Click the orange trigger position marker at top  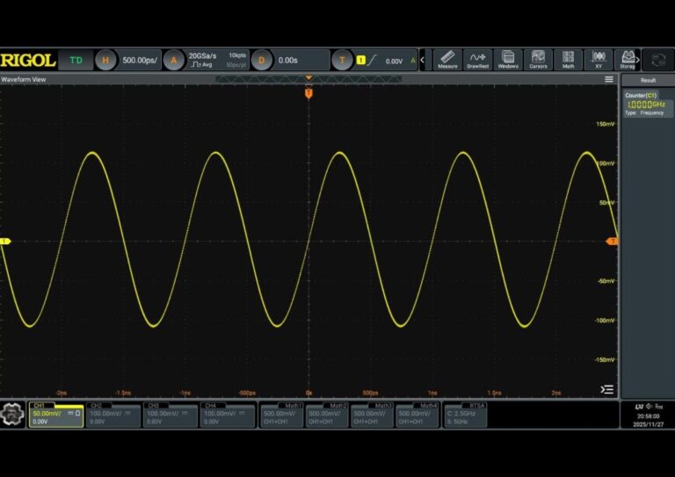pos(308,93)
